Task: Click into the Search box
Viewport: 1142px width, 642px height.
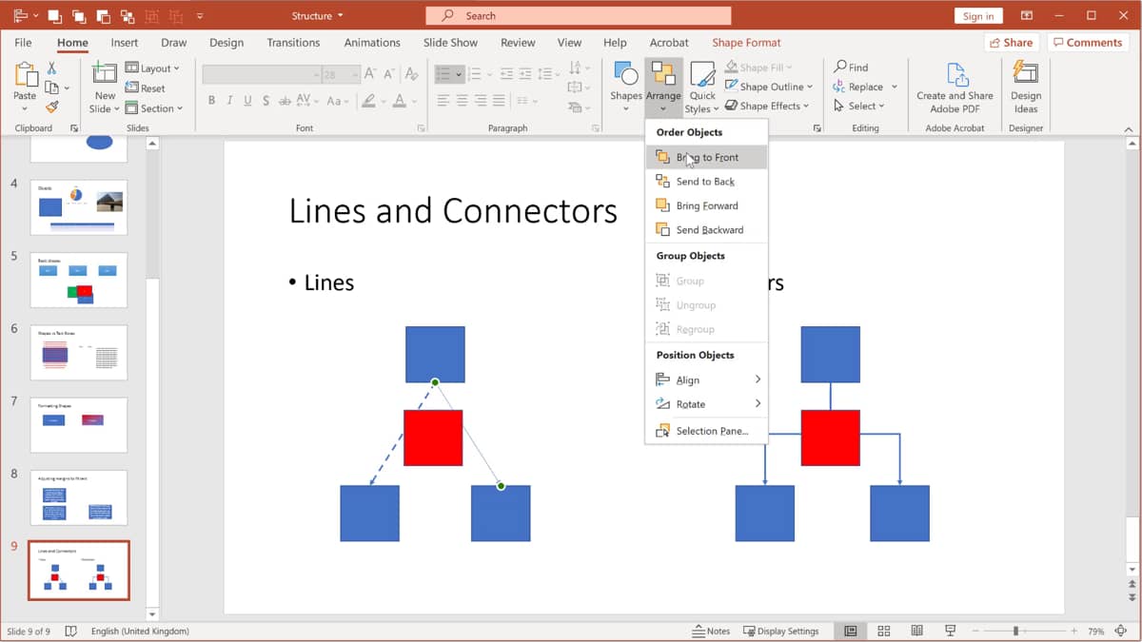Action: 578,15
